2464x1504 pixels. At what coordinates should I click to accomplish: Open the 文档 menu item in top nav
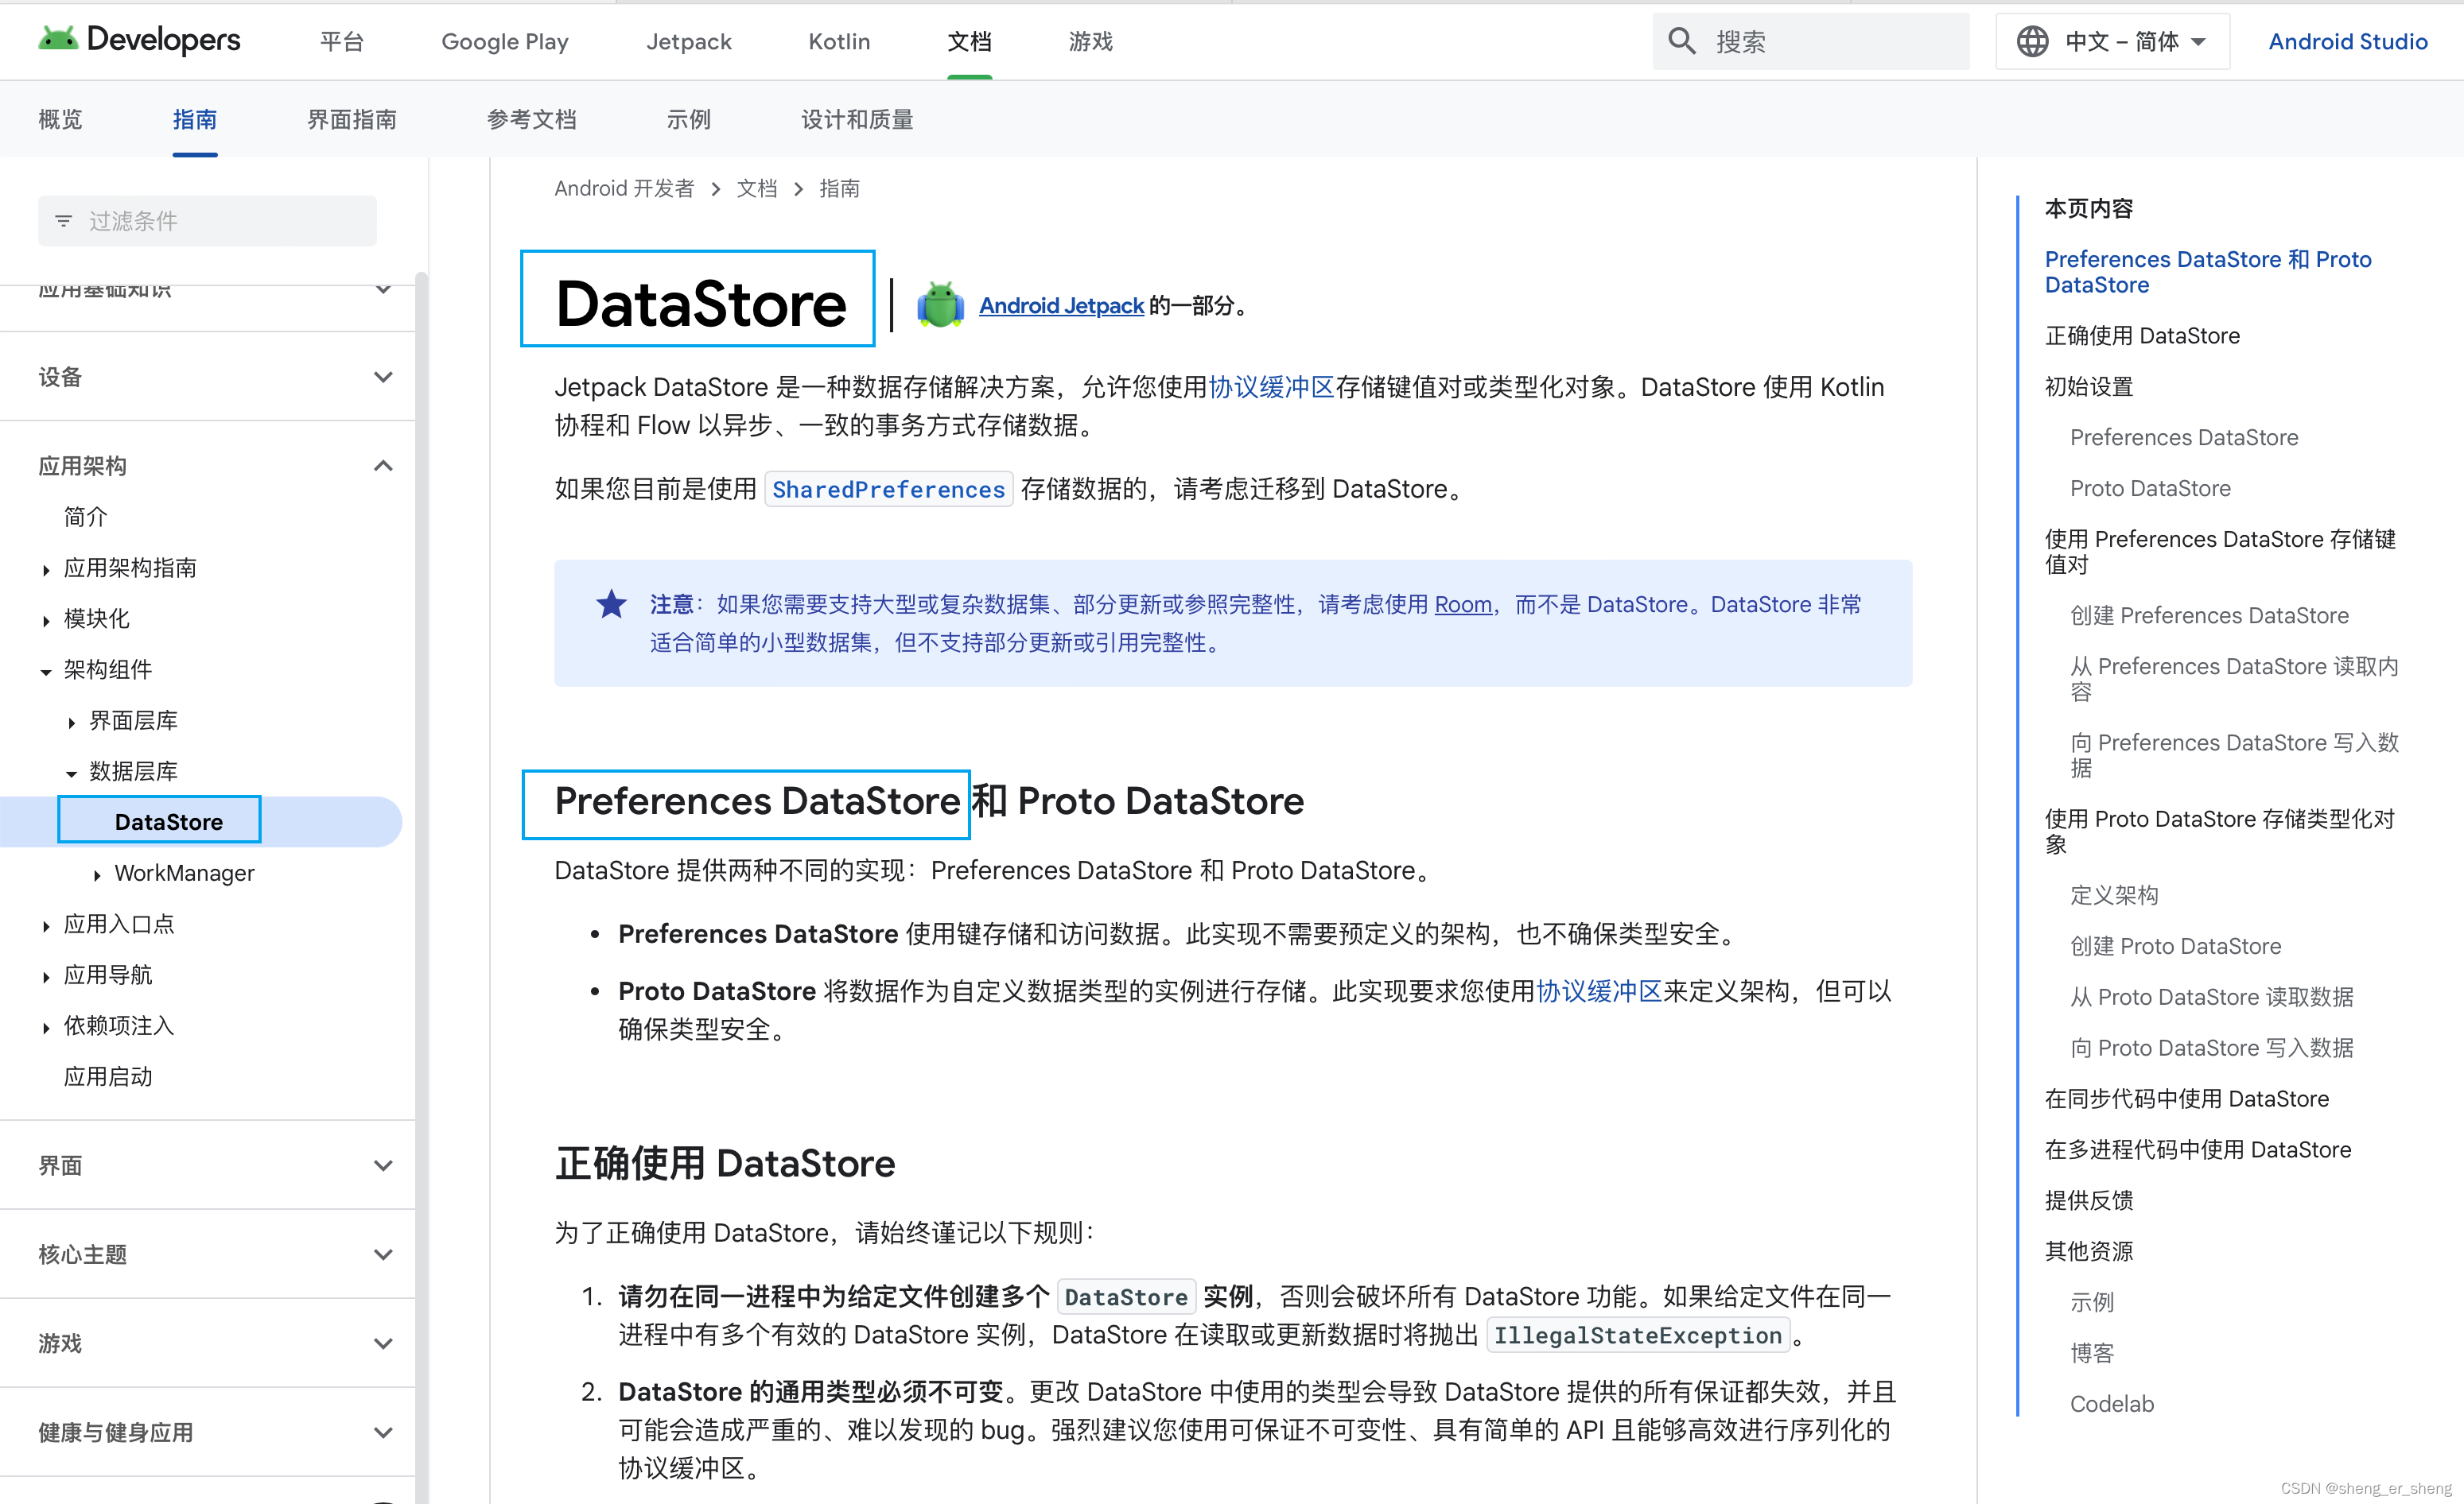(x=970, y=39)
